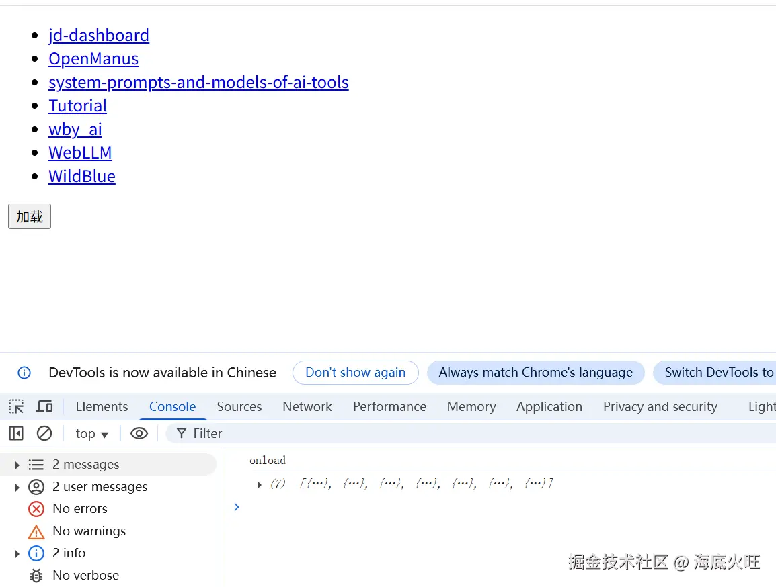
Task: Open the top context dropdown
Action: pos(91,433)
